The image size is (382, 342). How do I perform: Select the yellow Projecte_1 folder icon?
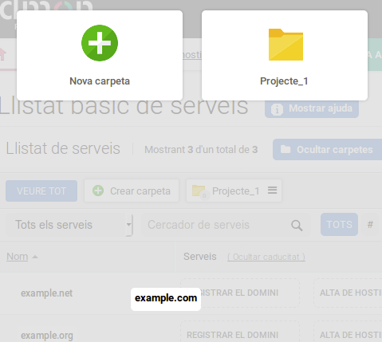[286, 45]
